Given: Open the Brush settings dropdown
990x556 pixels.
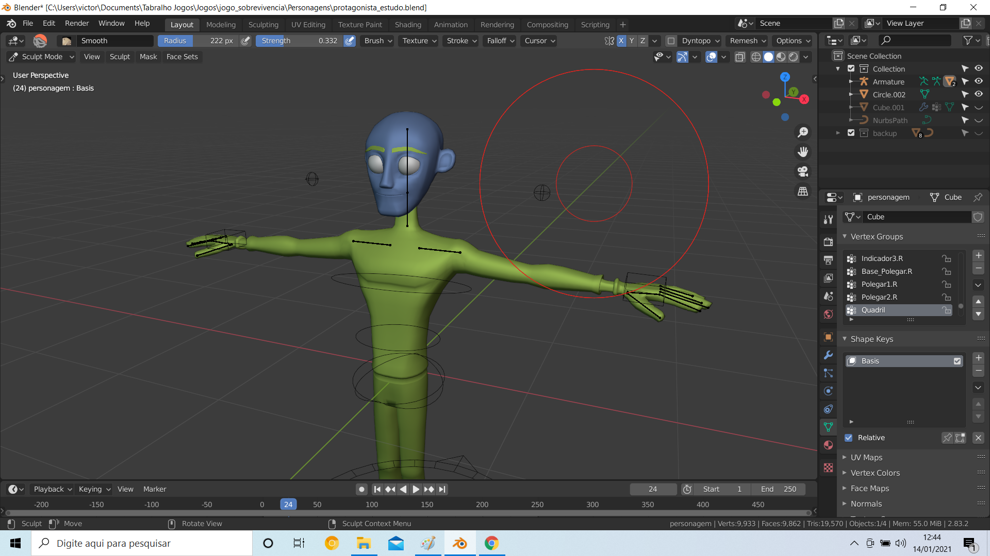Looking at the screenshot, I should 378,41.
